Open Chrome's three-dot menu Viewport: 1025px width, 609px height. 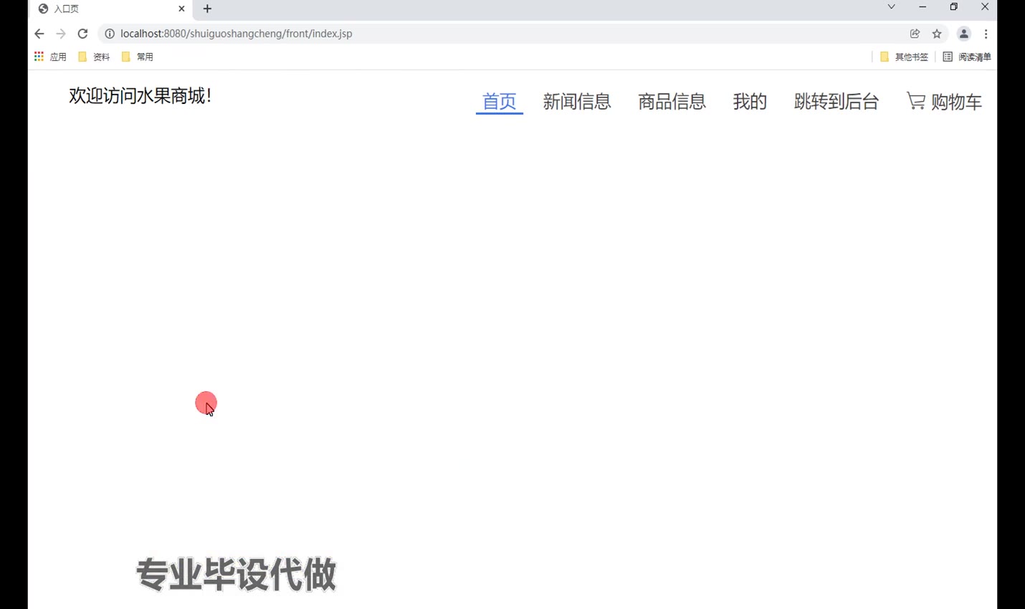[x=986, y=34]
